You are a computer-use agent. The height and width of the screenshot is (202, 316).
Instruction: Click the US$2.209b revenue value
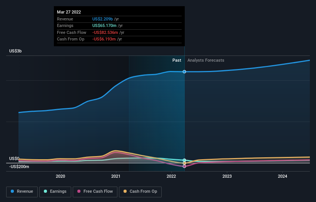tap(102, 19)
